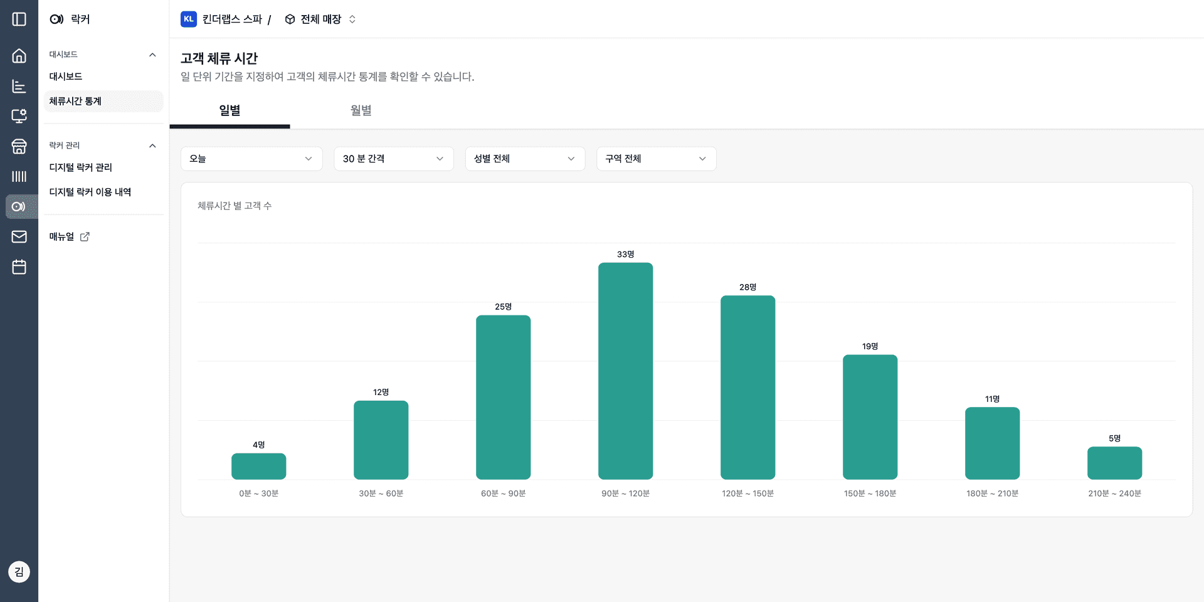Click the 5명 value label
The width and height of the screenshot is (1204, 602).
point(1114,438)
